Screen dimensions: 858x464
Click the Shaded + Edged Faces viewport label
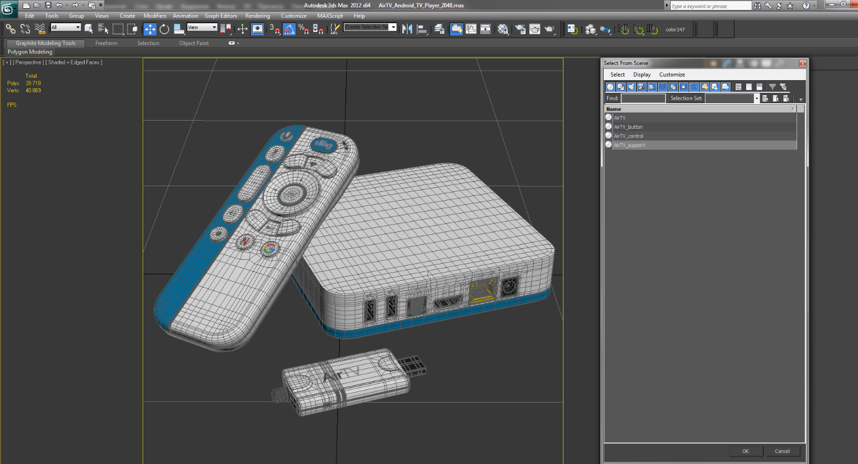coord(74,62)
